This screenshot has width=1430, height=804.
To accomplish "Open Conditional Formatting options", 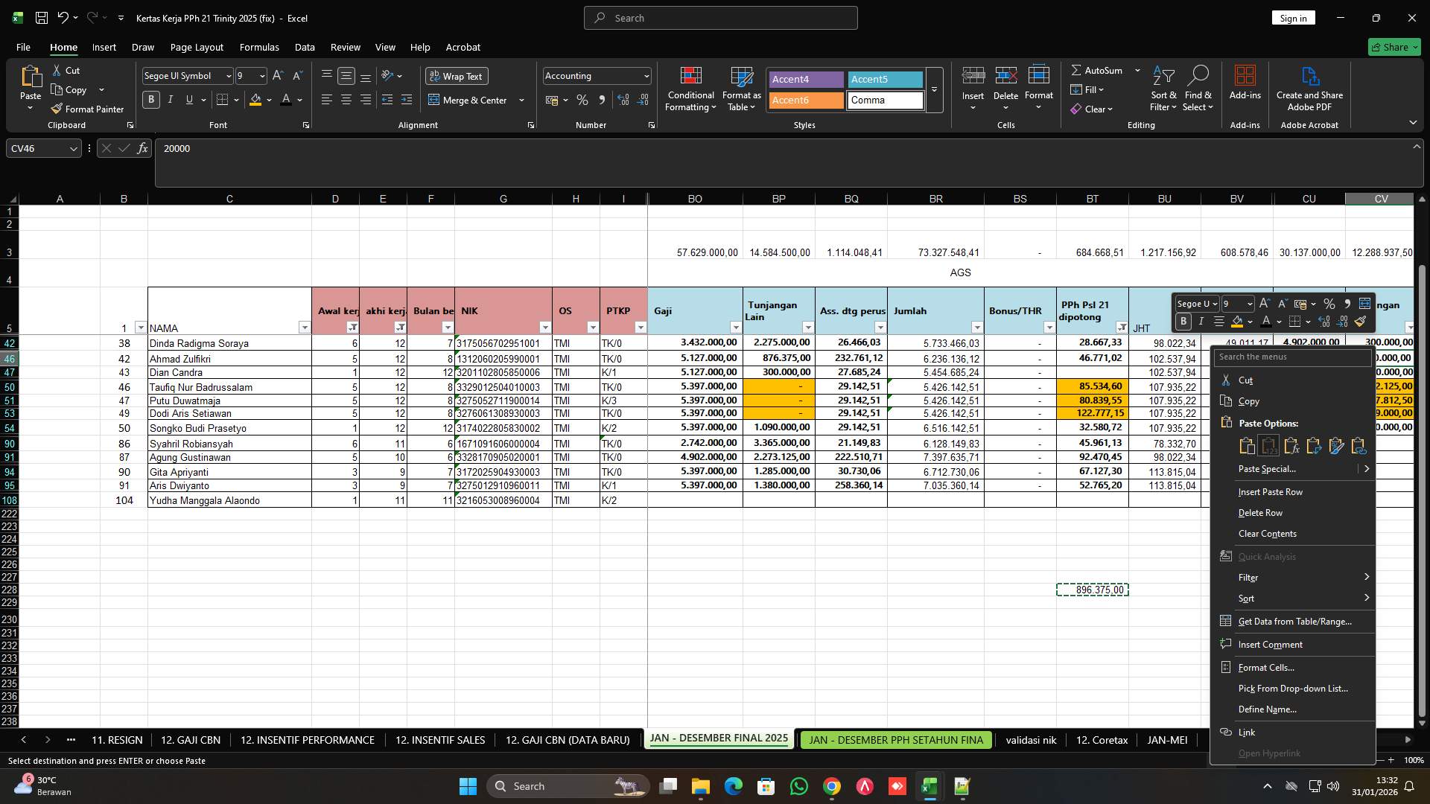I will pyautogui.click(x=690, y=88).
